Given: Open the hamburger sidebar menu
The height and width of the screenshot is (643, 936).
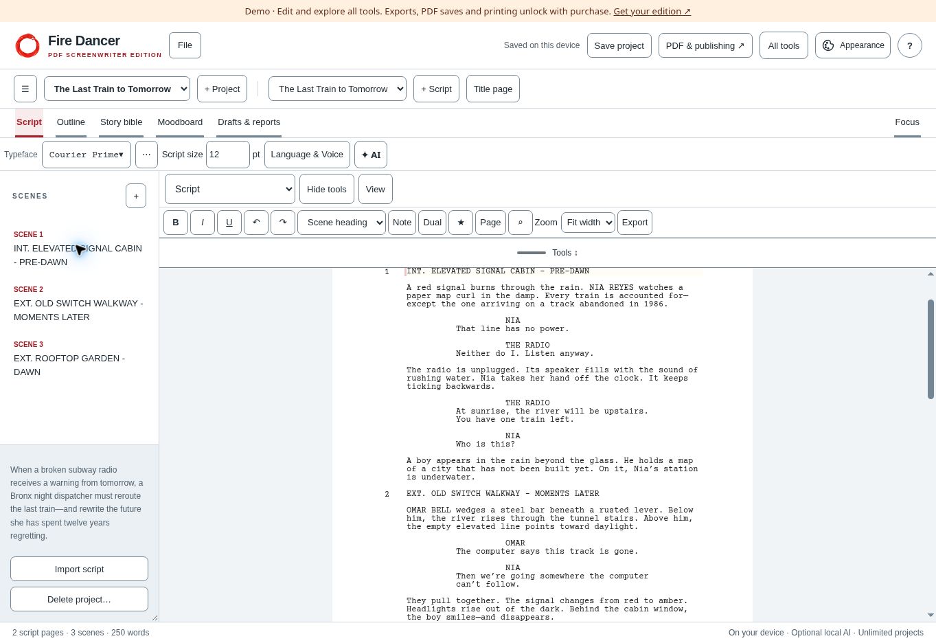Looking at the screenshot, I should [25, 89].
